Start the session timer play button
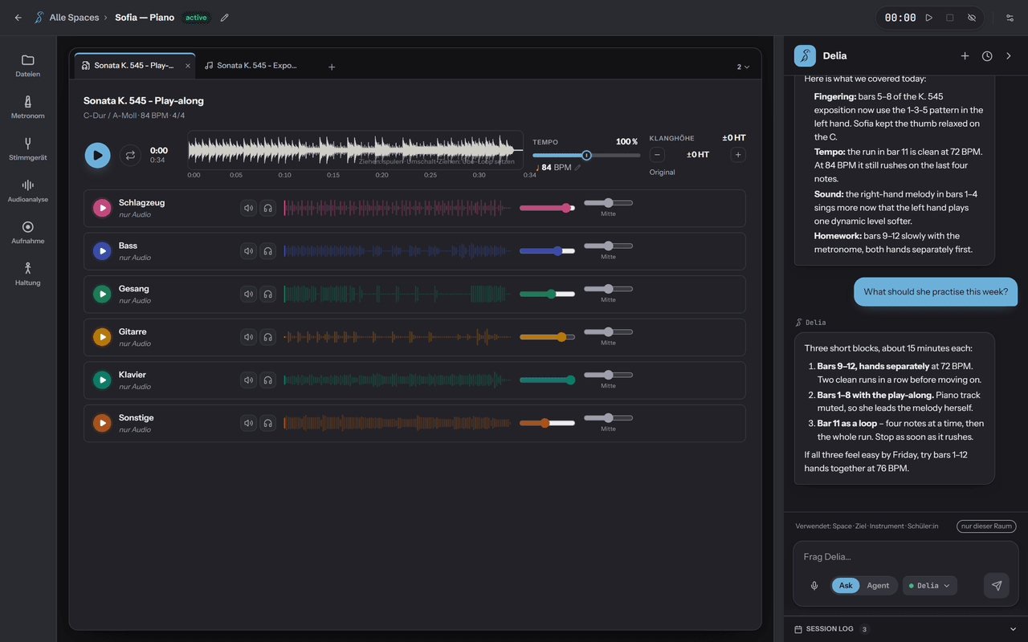The width and height of the screenshot is (1028, 642). click(x=929, y=18)
